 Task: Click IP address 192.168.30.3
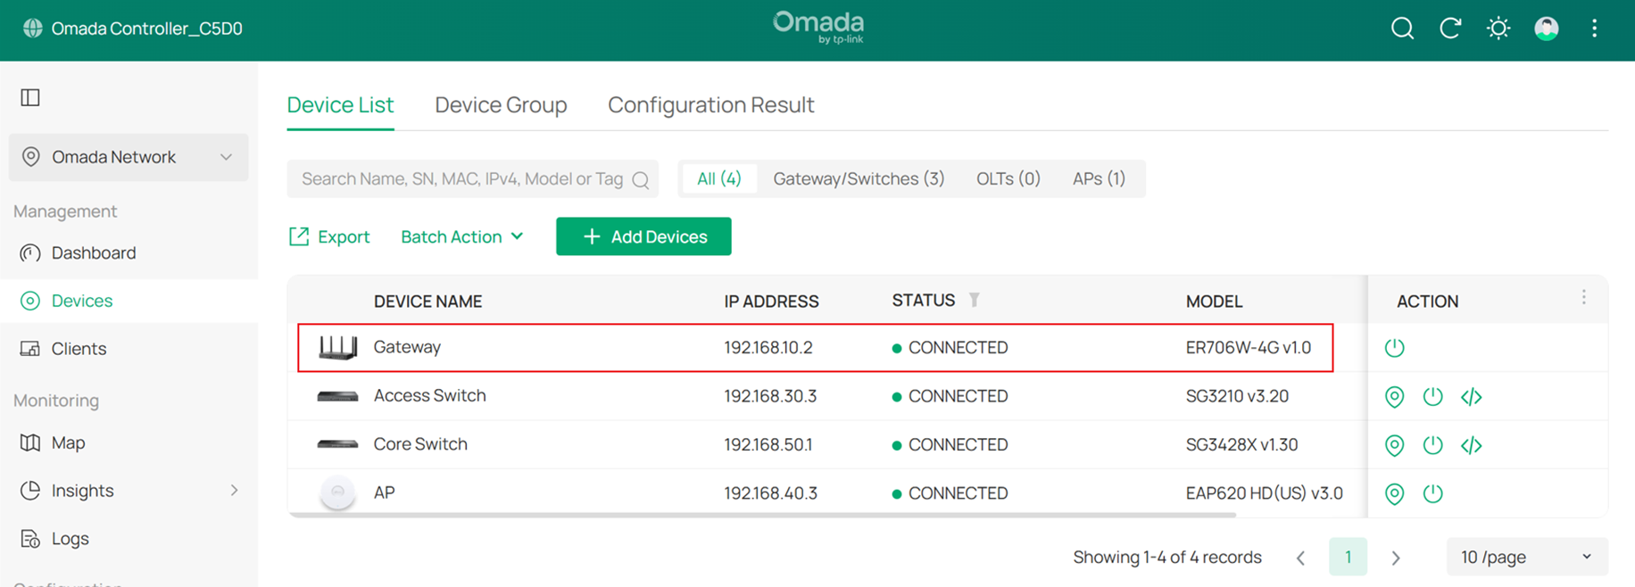point(770,396)
